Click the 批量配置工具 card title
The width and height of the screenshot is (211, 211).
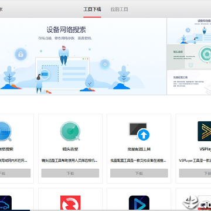click(x=139, y=149)
